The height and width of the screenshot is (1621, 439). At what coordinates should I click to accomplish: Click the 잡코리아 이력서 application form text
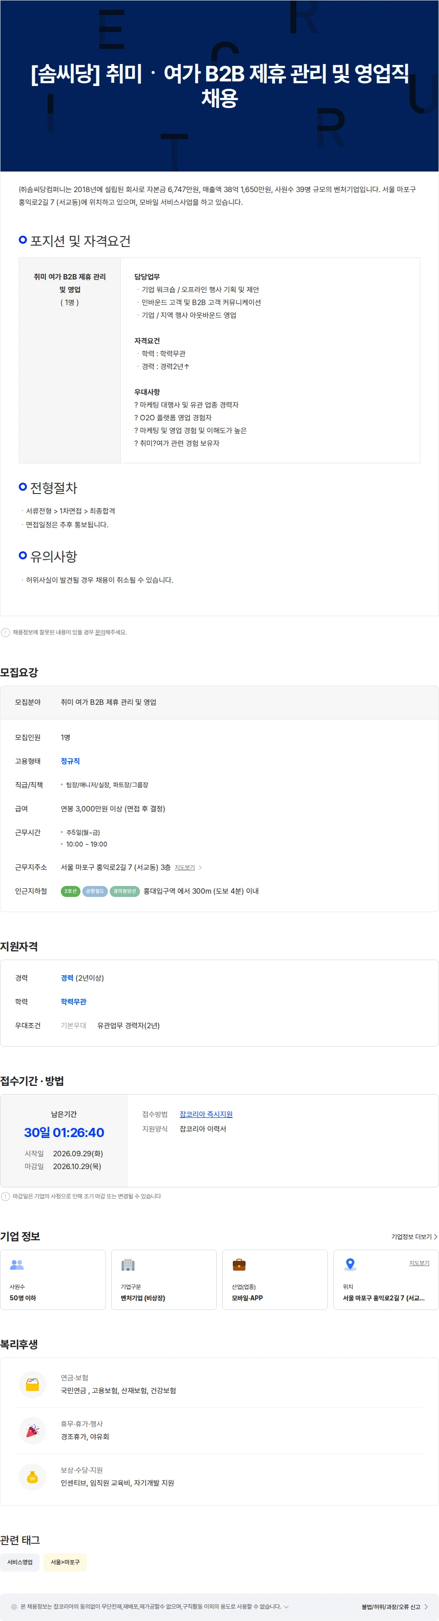[203, 1129]
